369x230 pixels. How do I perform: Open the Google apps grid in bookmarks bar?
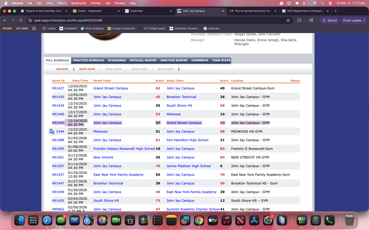click(34, 28)
